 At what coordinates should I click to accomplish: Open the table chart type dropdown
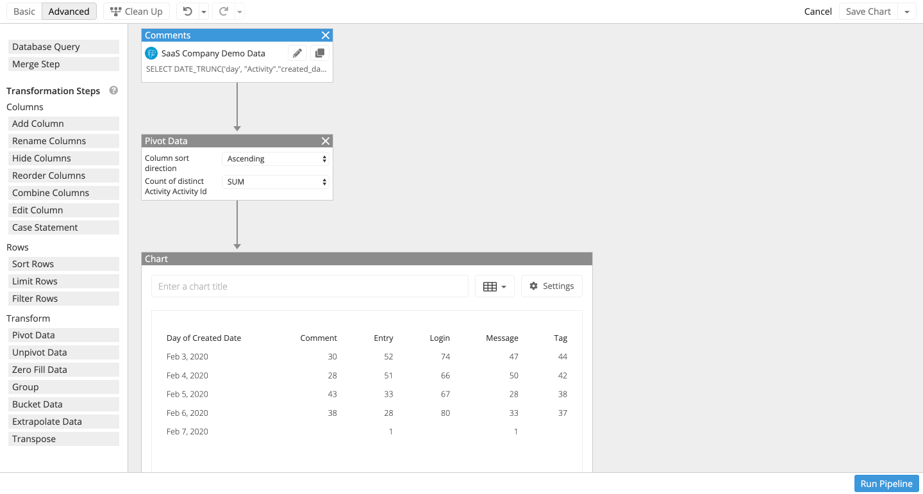pos(495,286)
